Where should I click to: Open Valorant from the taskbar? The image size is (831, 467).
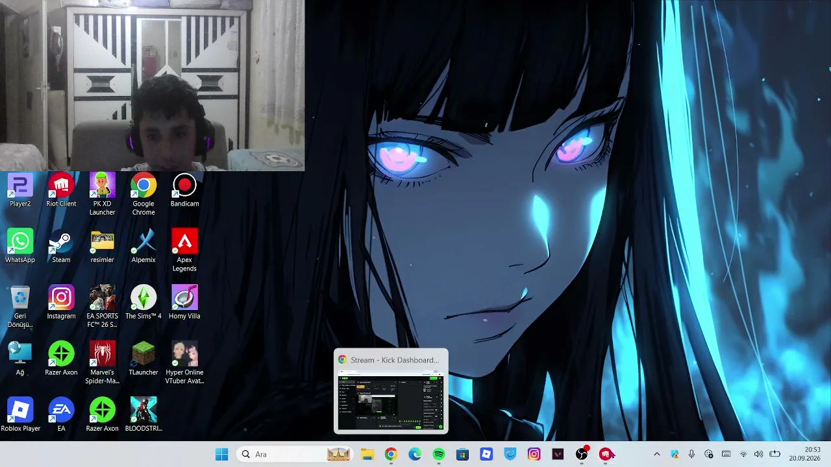click(x=558, y=454)
